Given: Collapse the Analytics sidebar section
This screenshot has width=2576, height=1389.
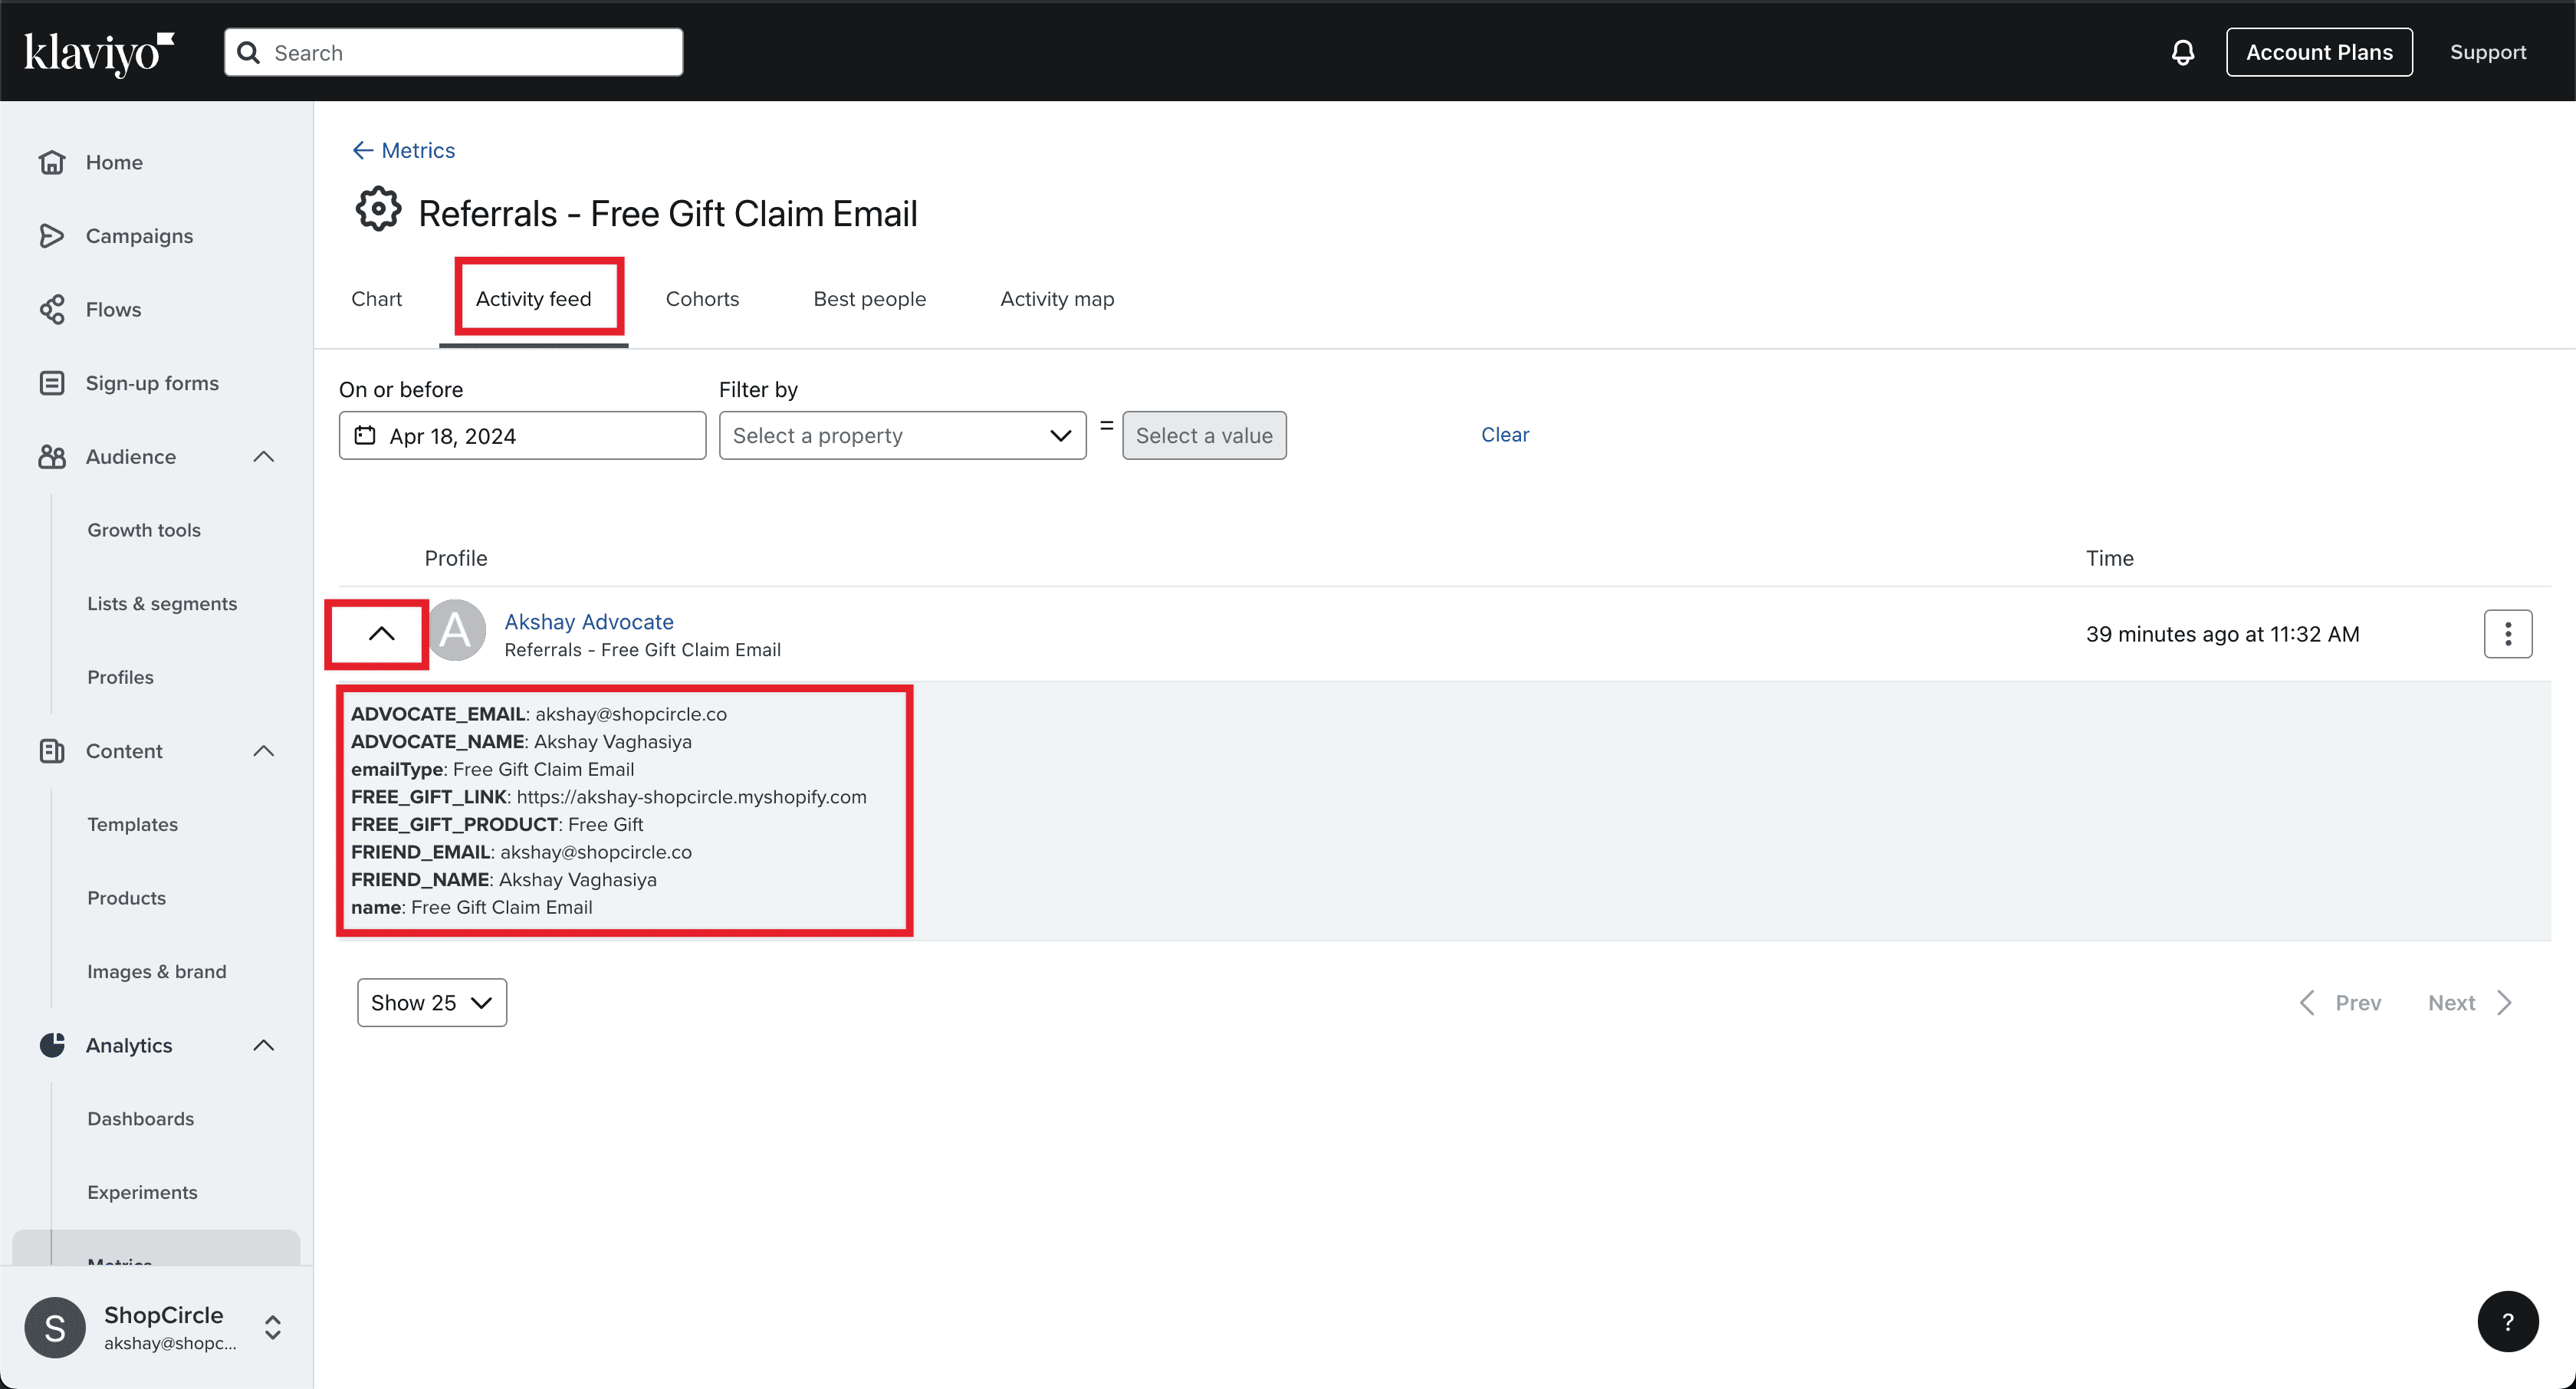Looking at the screenshot, I should point(263,1045).
